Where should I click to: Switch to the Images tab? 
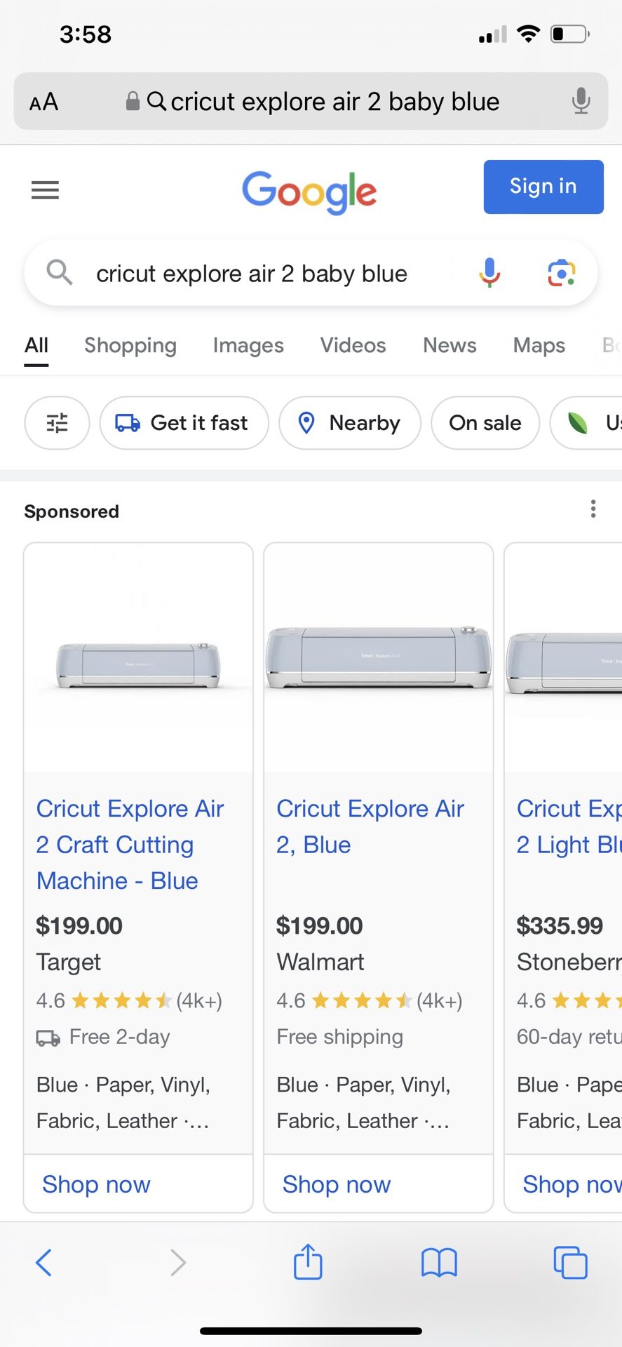pos(248,345)
